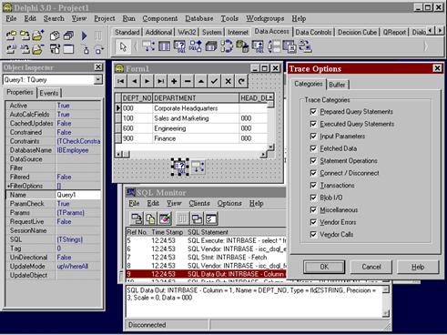Toggle the Miscellaneous trace checkbox

point(313,210)
